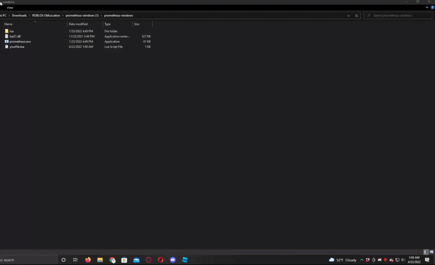Click the File folder type cell
Viewport: 435px width, 265px height.
click(x=111, y=31)
